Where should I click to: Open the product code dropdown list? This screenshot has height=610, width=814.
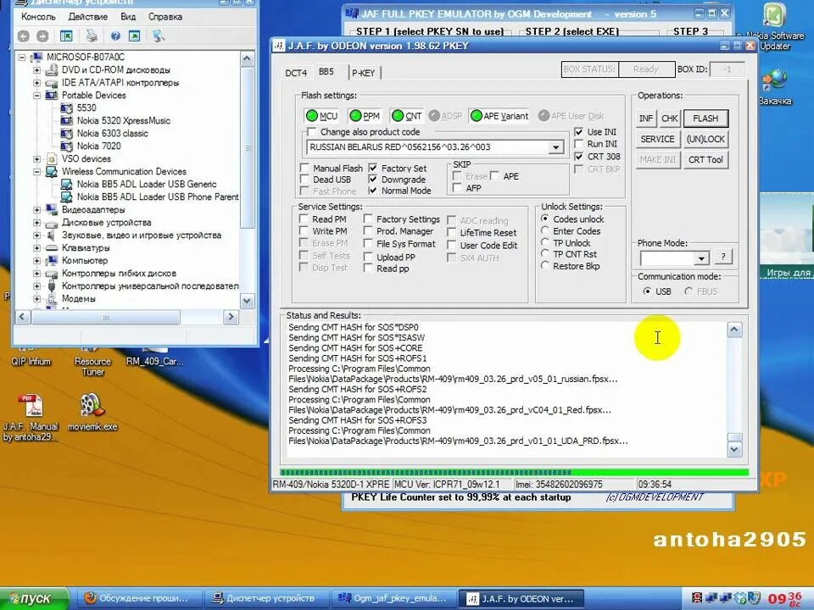tap(555, 147)
